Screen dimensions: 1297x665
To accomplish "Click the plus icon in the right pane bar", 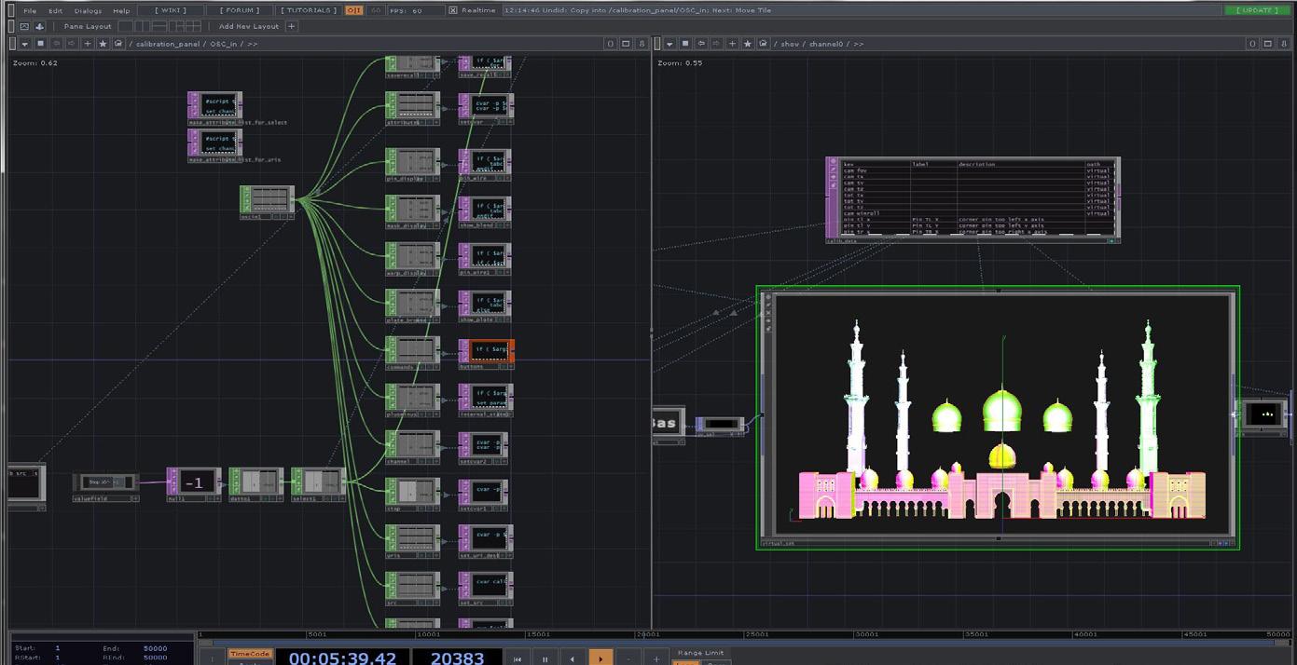I will tap(732, 44).
